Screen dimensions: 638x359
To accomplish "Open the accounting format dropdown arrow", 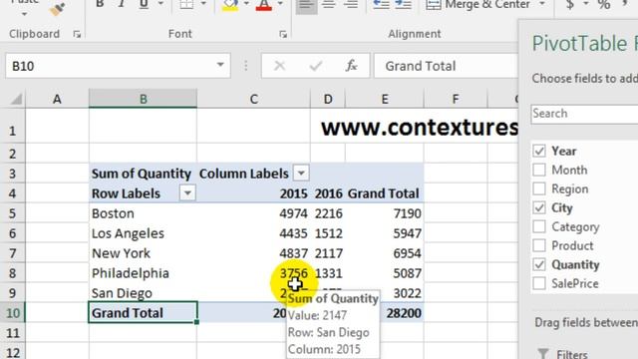I will 585,4.
